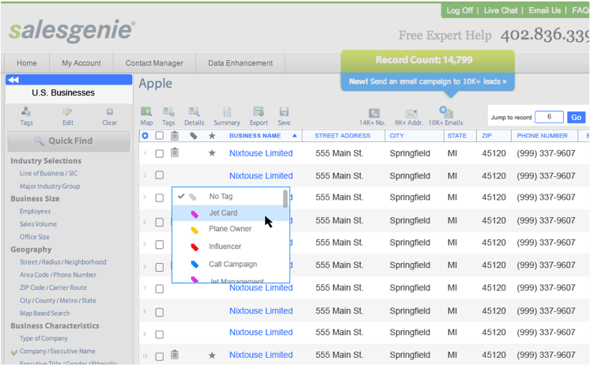Click the Go button
The width and height of the screenshot is (590, 365).
576,117
